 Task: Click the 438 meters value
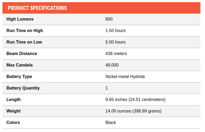116,53
